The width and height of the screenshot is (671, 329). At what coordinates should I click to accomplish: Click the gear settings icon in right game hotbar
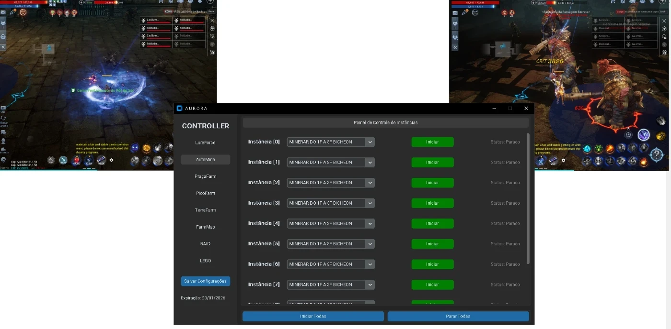click(x=563, y=160)
